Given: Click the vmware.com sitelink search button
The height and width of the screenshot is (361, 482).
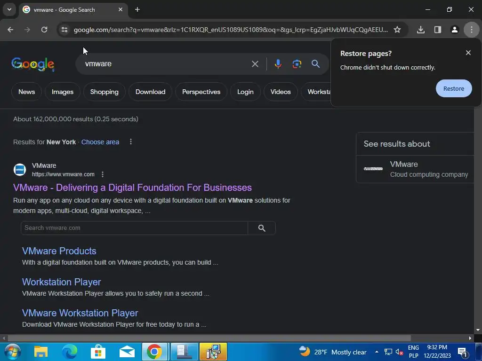Looking at the screenshot, I should pyautogui.click(x=262, y=228).
